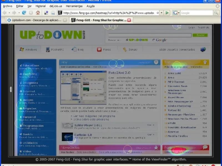Click the connected users monitor icon
Image resolution: width=222 pixels, height=166 pixels.
coord(203,50)
